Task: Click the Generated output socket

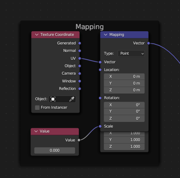Action: pyautogui.click(x=80, y=43)
